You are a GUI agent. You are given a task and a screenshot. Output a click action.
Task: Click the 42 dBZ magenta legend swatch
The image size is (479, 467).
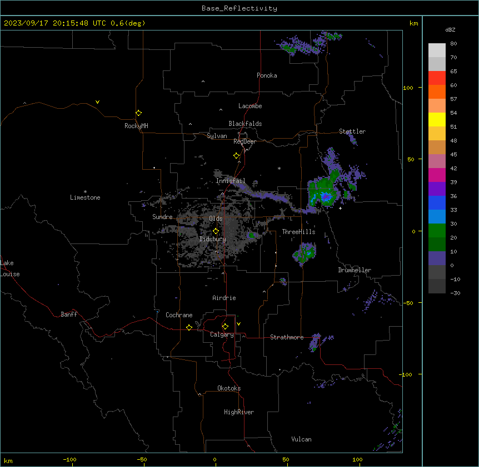click(437, 175)
